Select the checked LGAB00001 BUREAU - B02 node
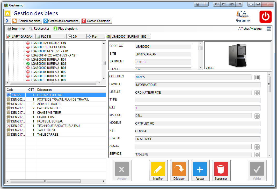 coord(48,64)
